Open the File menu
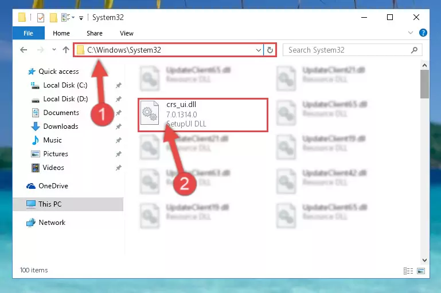 click(x=29, y=33)
